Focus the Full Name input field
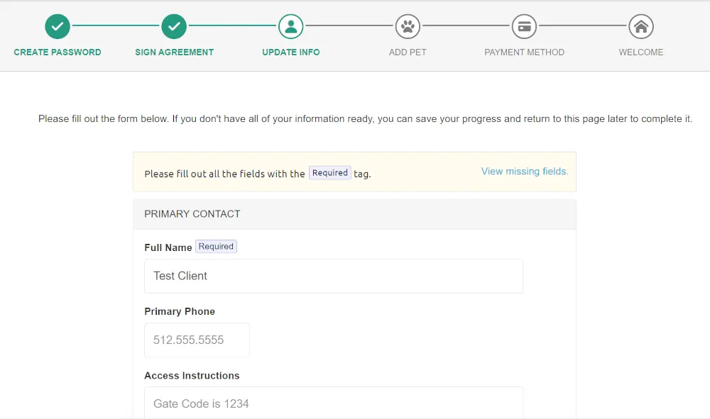This screenshot has width=710, height=419. pyautogui.click(x=334, y=276)
